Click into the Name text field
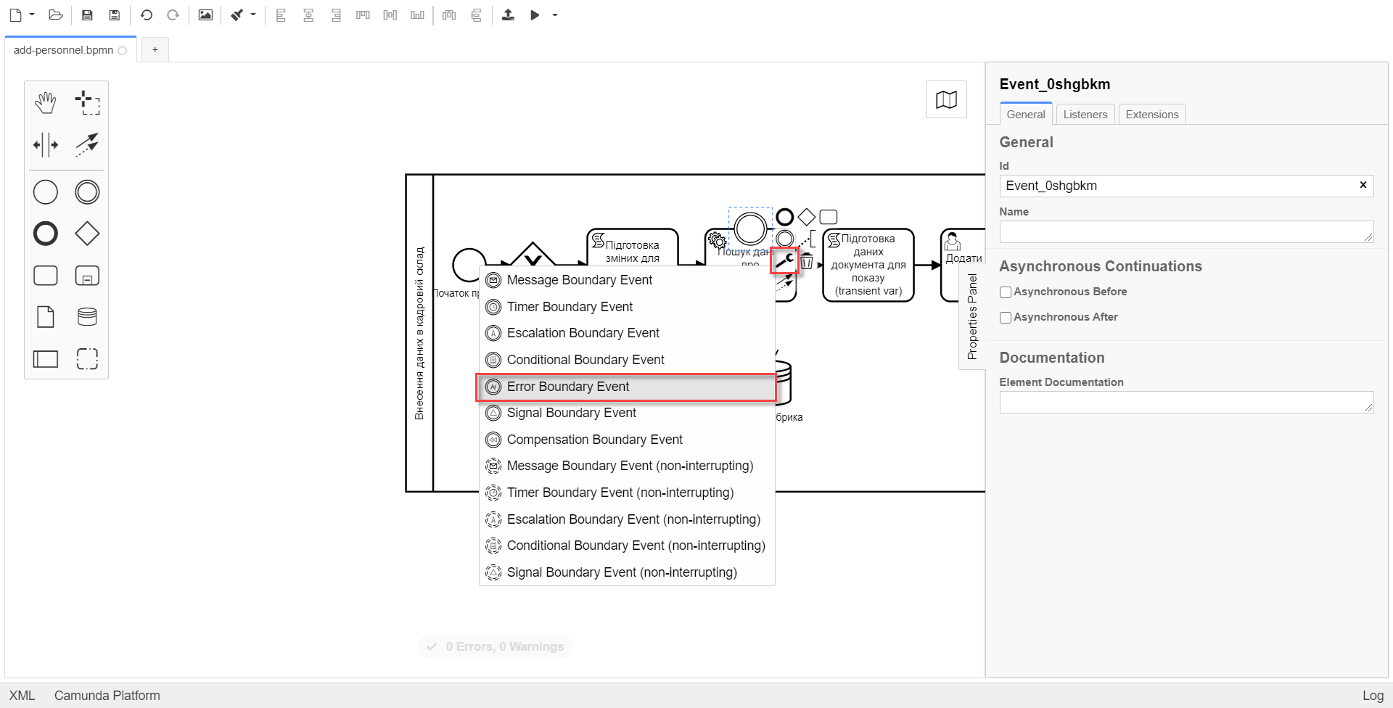The height and width of the screenshot is (708, 1393). 1186,232
